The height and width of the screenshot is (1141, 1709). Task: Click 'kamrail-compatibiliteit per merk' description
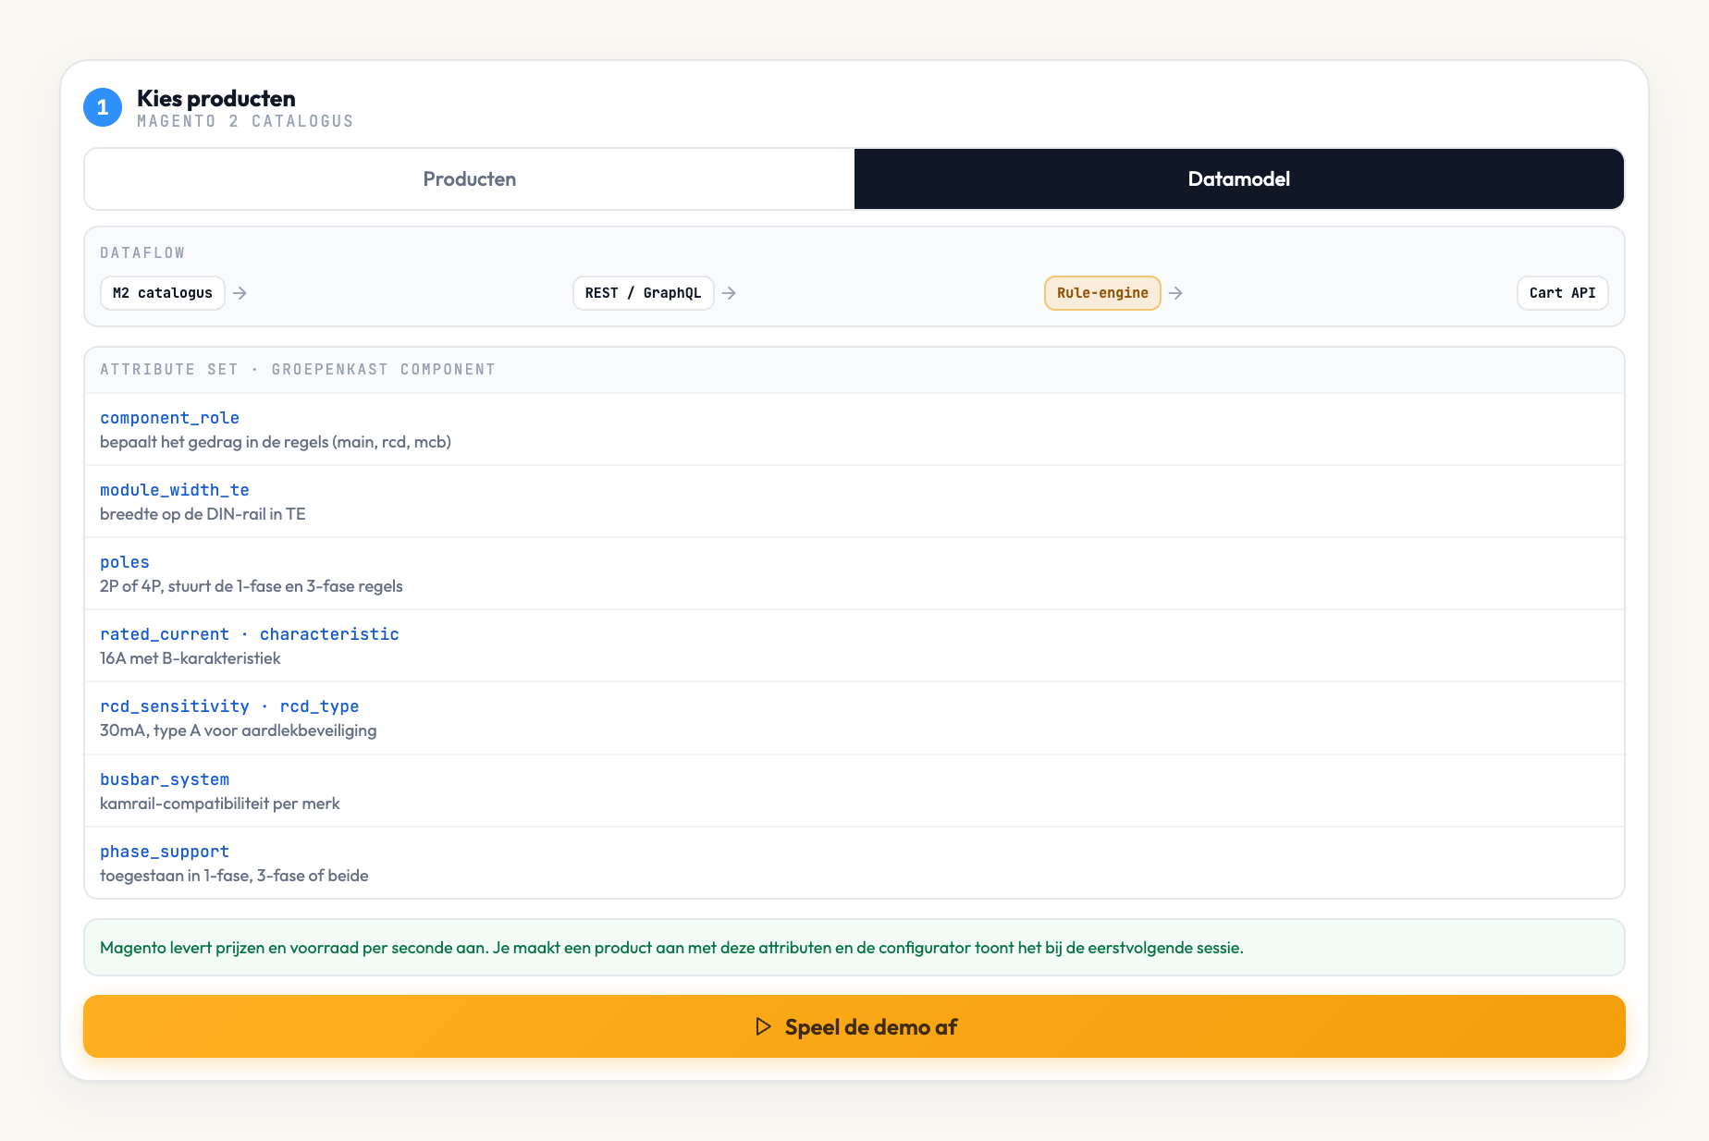coord(220,804)
